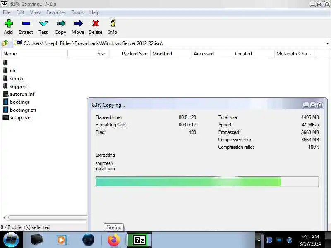Click the '498' files count value
The height and width of the screenshot is (248, 331).
[x=192, y=132]
